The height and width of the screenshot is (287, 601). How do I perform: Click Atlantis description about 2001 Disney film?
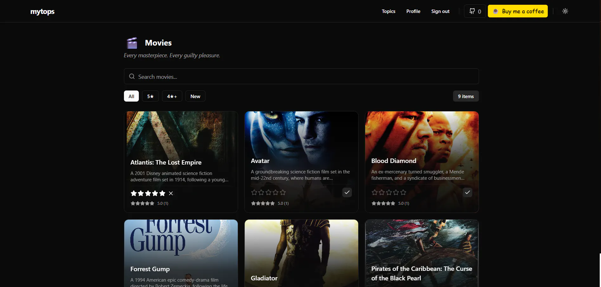coord(179,177)
